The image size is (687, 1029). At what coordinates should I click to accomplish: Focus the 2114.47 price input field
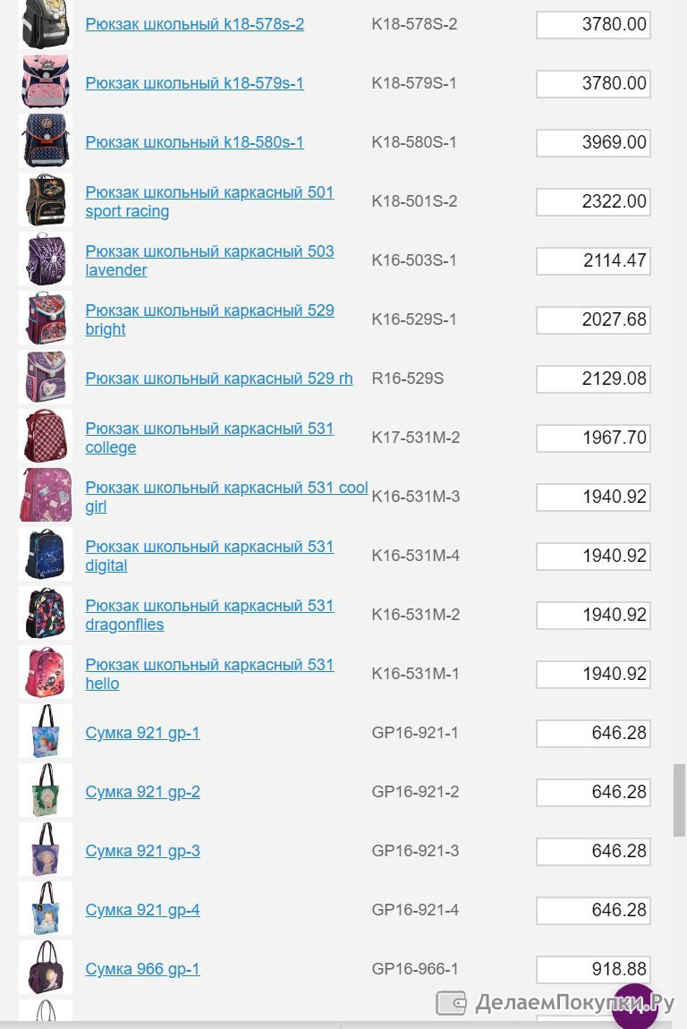(x=593, y=260)
